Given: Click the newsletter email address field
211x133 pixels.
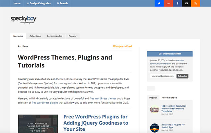Looking at the screenshot, I should click(163, 76).
